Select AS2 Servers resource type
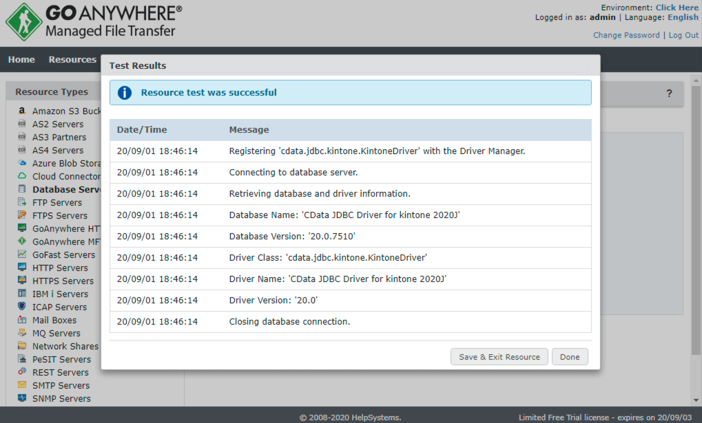This screenshot has height=423, width=702. tap(58, 124)
